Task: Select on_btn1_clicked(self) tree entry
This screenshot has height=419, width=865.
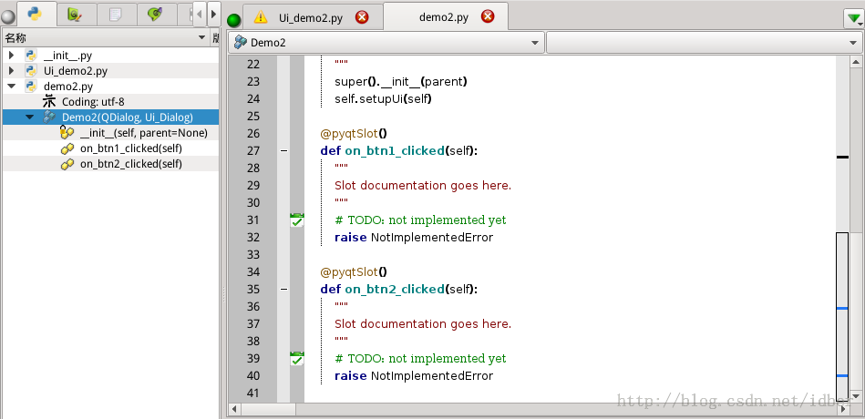Action: pyautogui.click(x=131, y=148)
